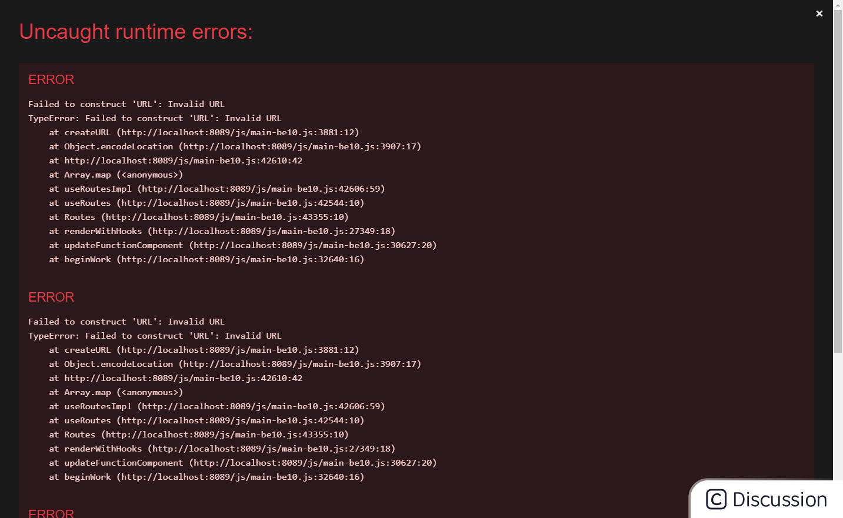Click the Invalid URL TypeError message text
This screenshot has height=518, width=843.
click(155, 118)
